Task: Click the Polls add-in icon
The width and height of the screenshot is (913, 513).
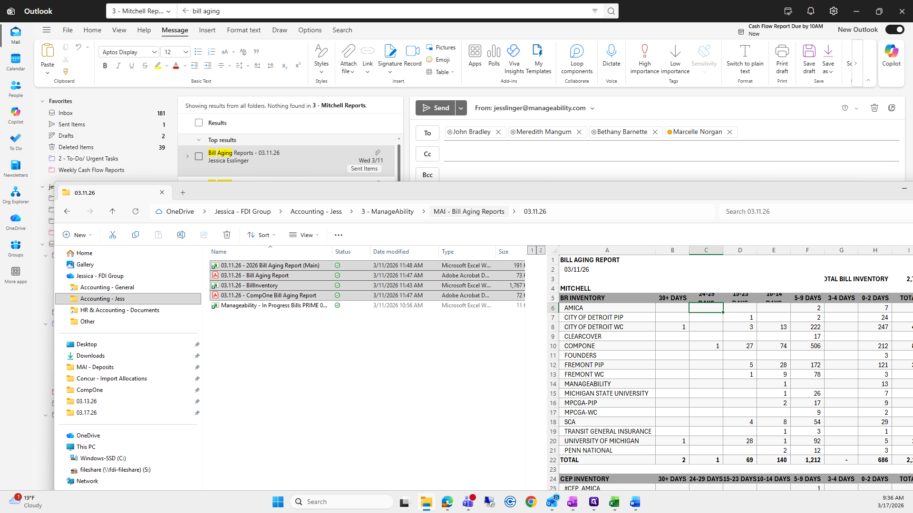Action: click(x=494, y=51)
